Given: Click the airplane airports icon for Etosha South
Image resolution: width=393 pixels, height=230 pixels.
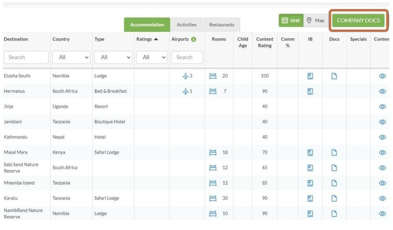Looking at the screenshot, I should [185, 76].
